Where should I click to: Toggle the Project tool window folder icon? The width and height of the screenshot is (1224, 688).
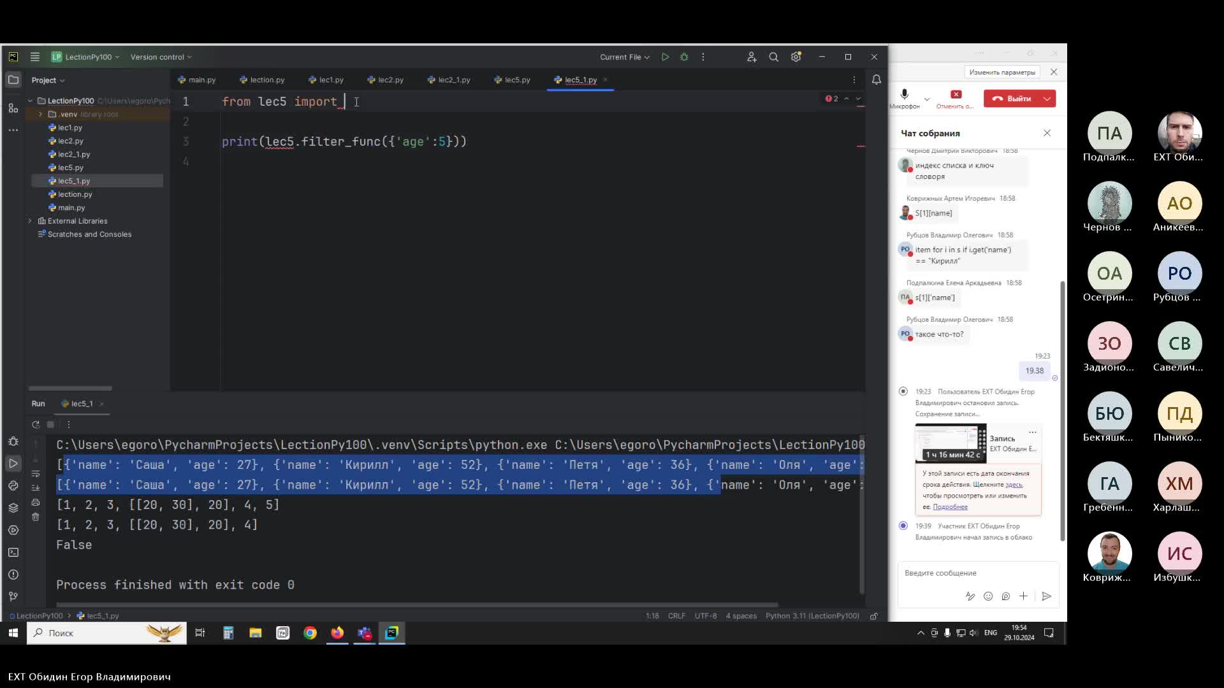(x=13, y=80)
